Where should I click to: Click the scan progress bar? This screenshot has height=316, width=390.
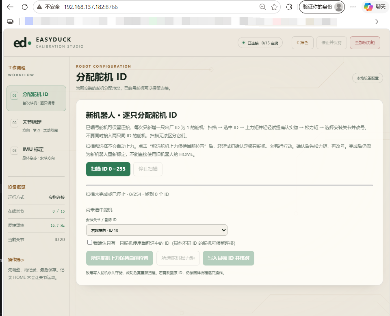(x=229, y=185)
